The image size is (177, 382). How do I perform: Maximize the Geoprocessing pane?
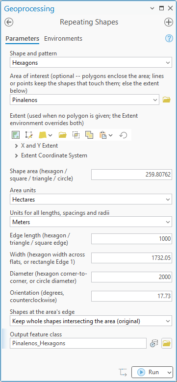[161, 8]
